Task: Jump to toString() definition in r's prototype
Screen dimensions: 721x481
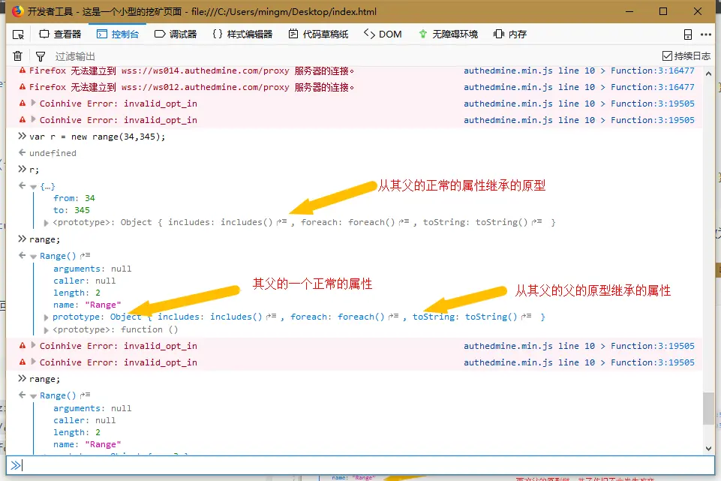Action: [536, 222]
